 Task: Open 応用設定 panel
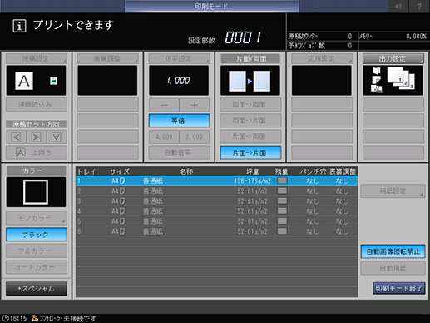click(322, 58)
